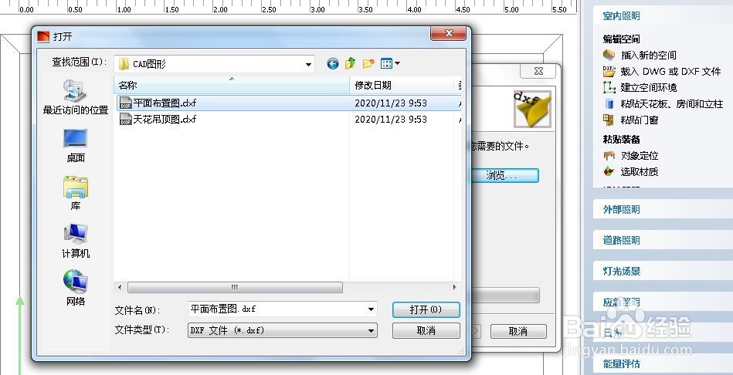
Task: Close the 打开 dialog window
Action: (x=448, y=33)
